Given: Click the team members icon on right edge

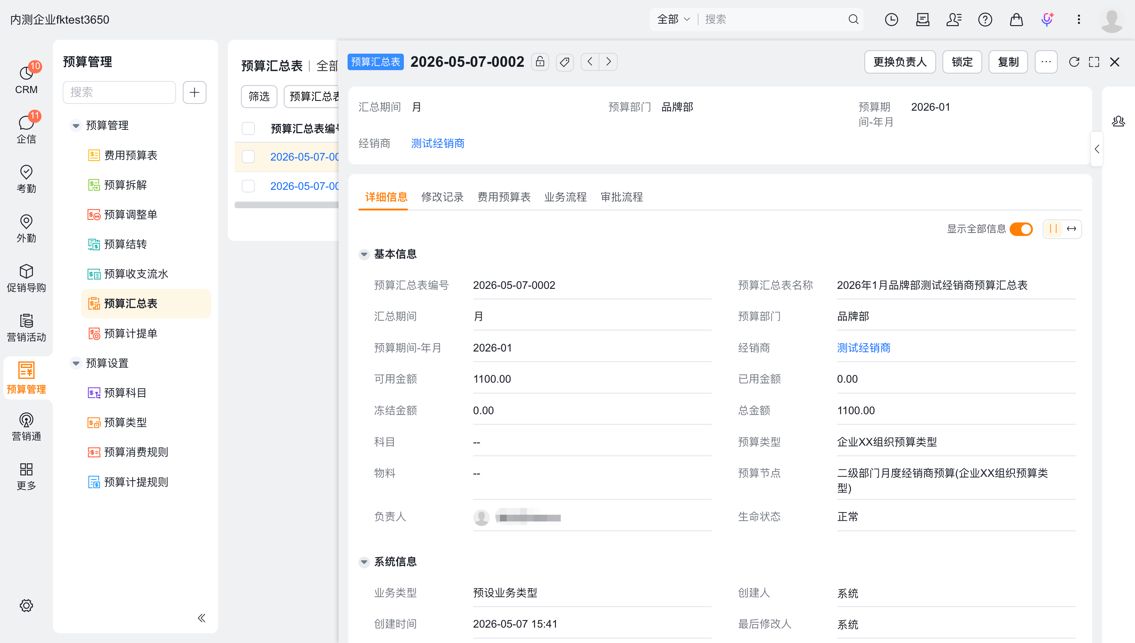Looking at the screenshot, I should [1118, 121].
